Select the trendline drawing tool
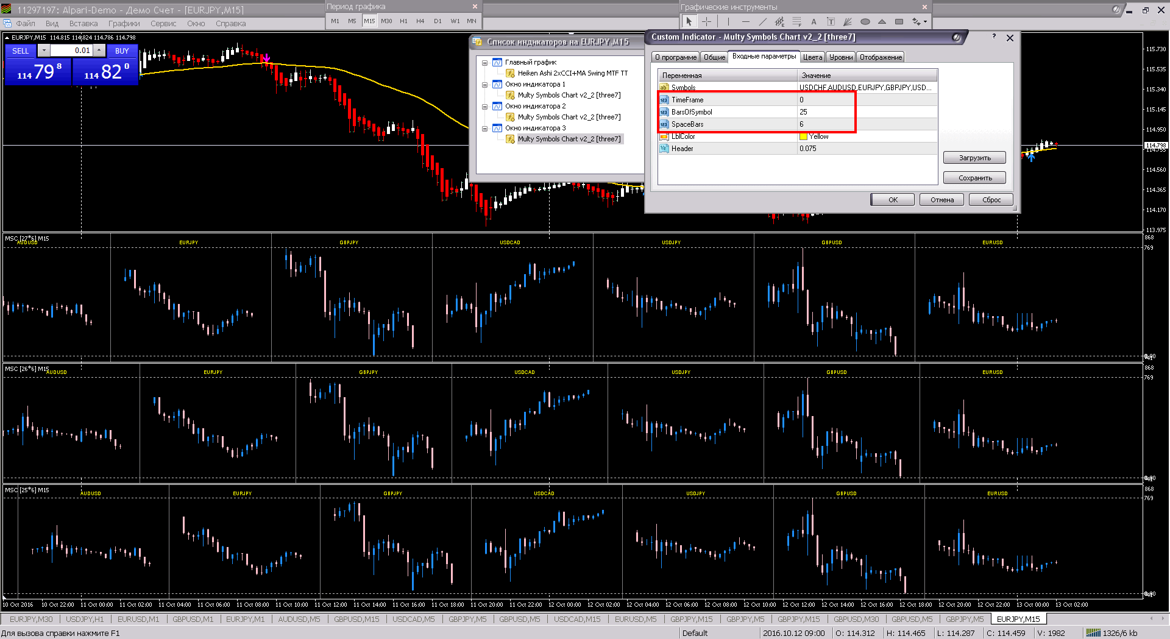Screen dimensions: 1170x639 (762, 21)
